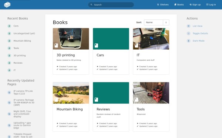Open the Mountain Biking book title
Screen dimensions: 222x138
(70, 109)
